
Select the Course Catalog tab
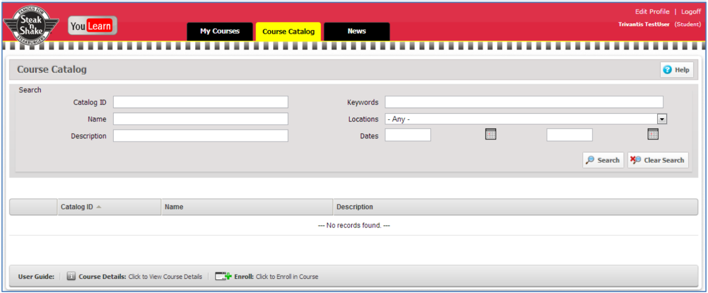click(288, 31)
